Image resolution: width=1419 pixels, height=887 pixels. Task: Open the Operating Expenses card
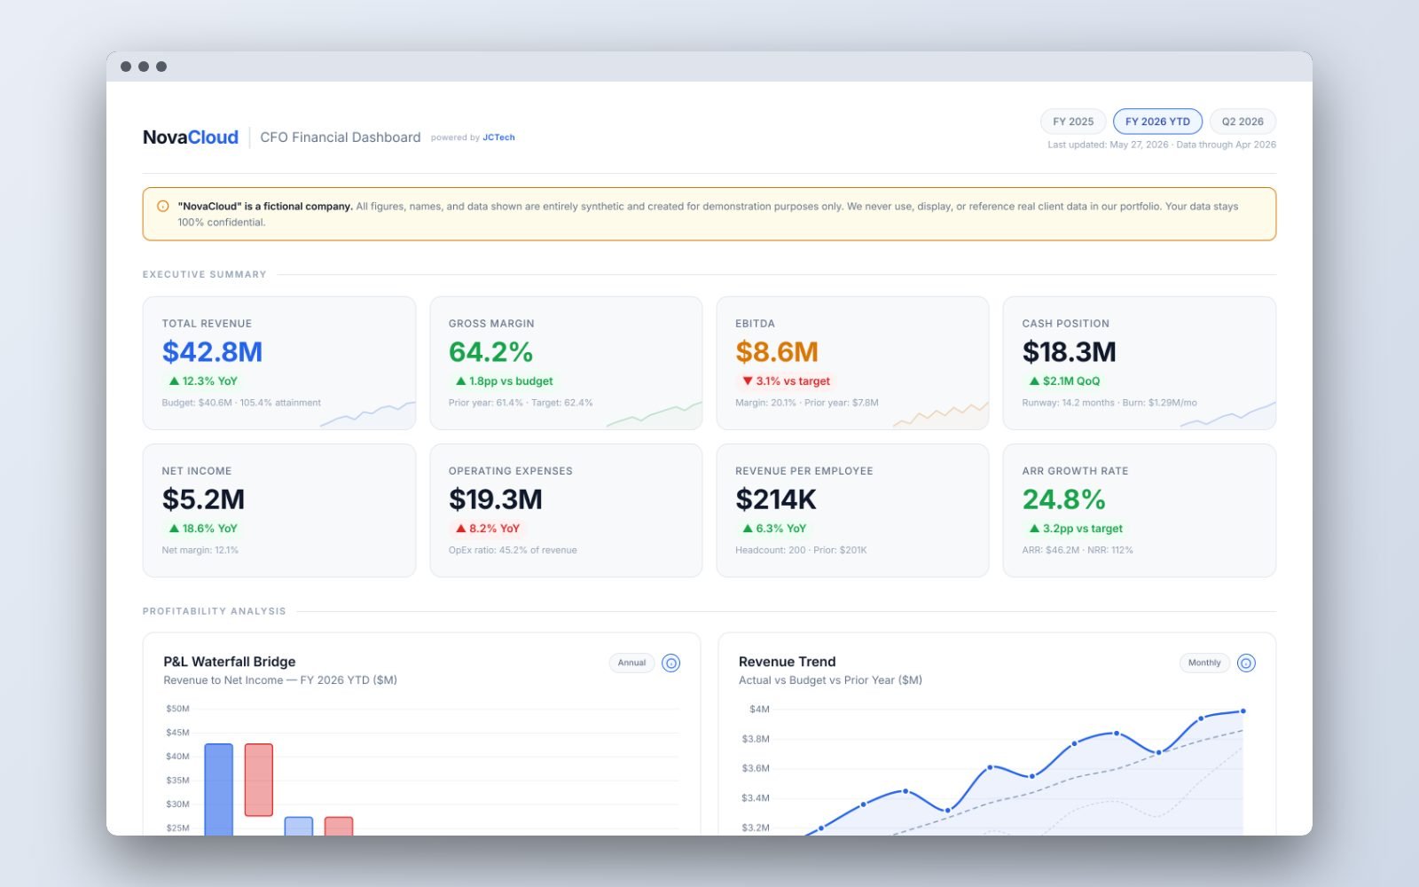click(566, 511)
